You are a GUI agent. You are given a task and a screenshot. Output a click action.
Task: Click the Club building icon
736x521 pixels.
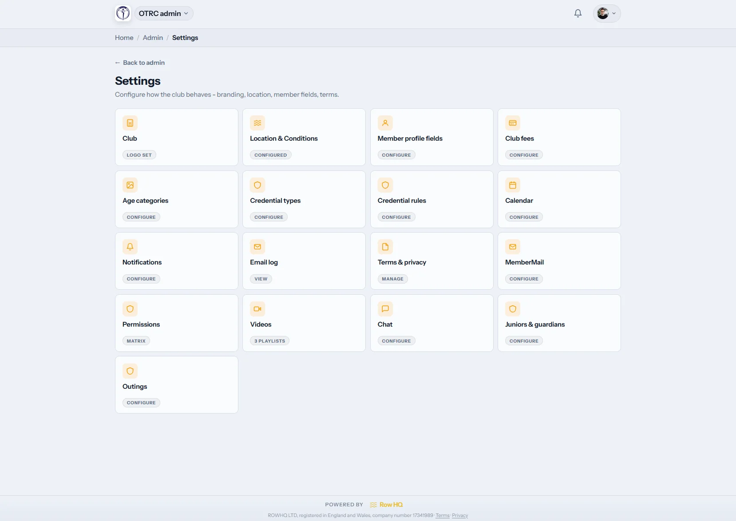(x=130, y=123)
